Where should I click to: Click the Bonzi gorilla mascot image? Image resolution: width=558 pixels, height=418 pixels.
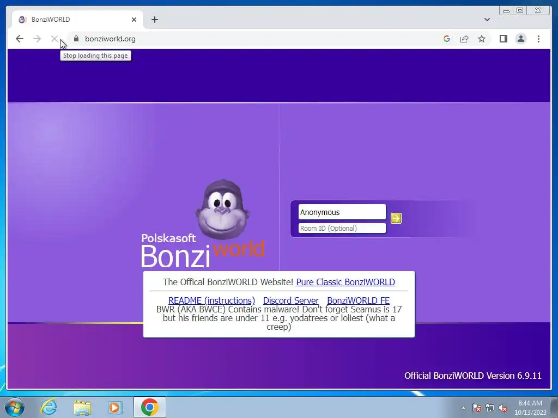222,210
